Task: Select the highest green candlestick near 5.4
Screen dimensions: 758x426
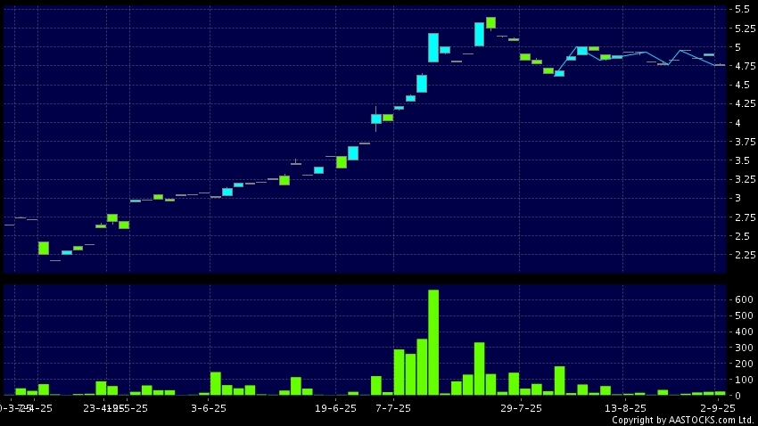Action: [490, 22]
